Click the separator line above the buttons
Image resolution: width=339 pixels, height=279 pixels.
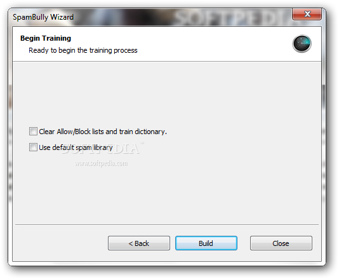pos(167,225)
